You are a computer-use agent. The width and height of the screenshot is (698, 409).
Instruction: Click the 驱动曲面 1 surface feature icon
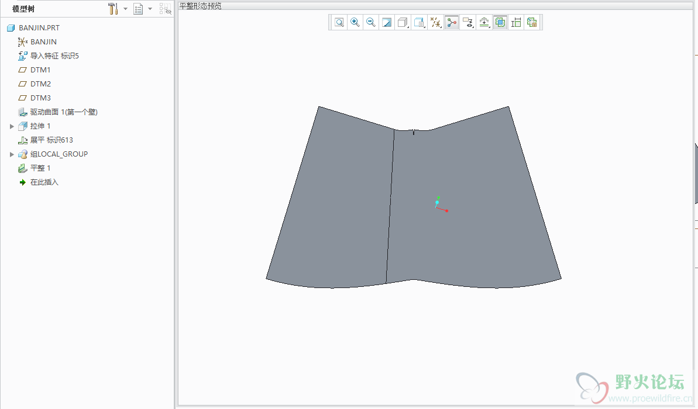pyautogui.click(x=22, y=112)
